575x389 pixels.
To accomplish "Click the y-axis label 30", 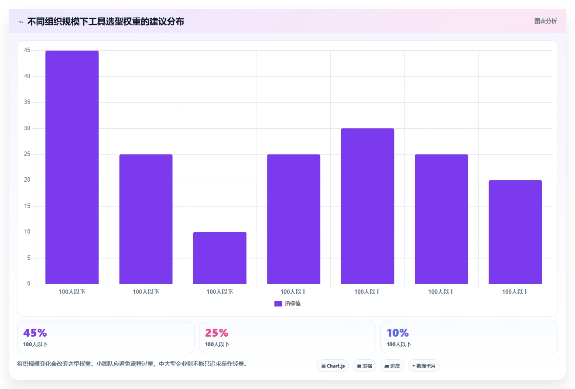I will click(27, 128).
